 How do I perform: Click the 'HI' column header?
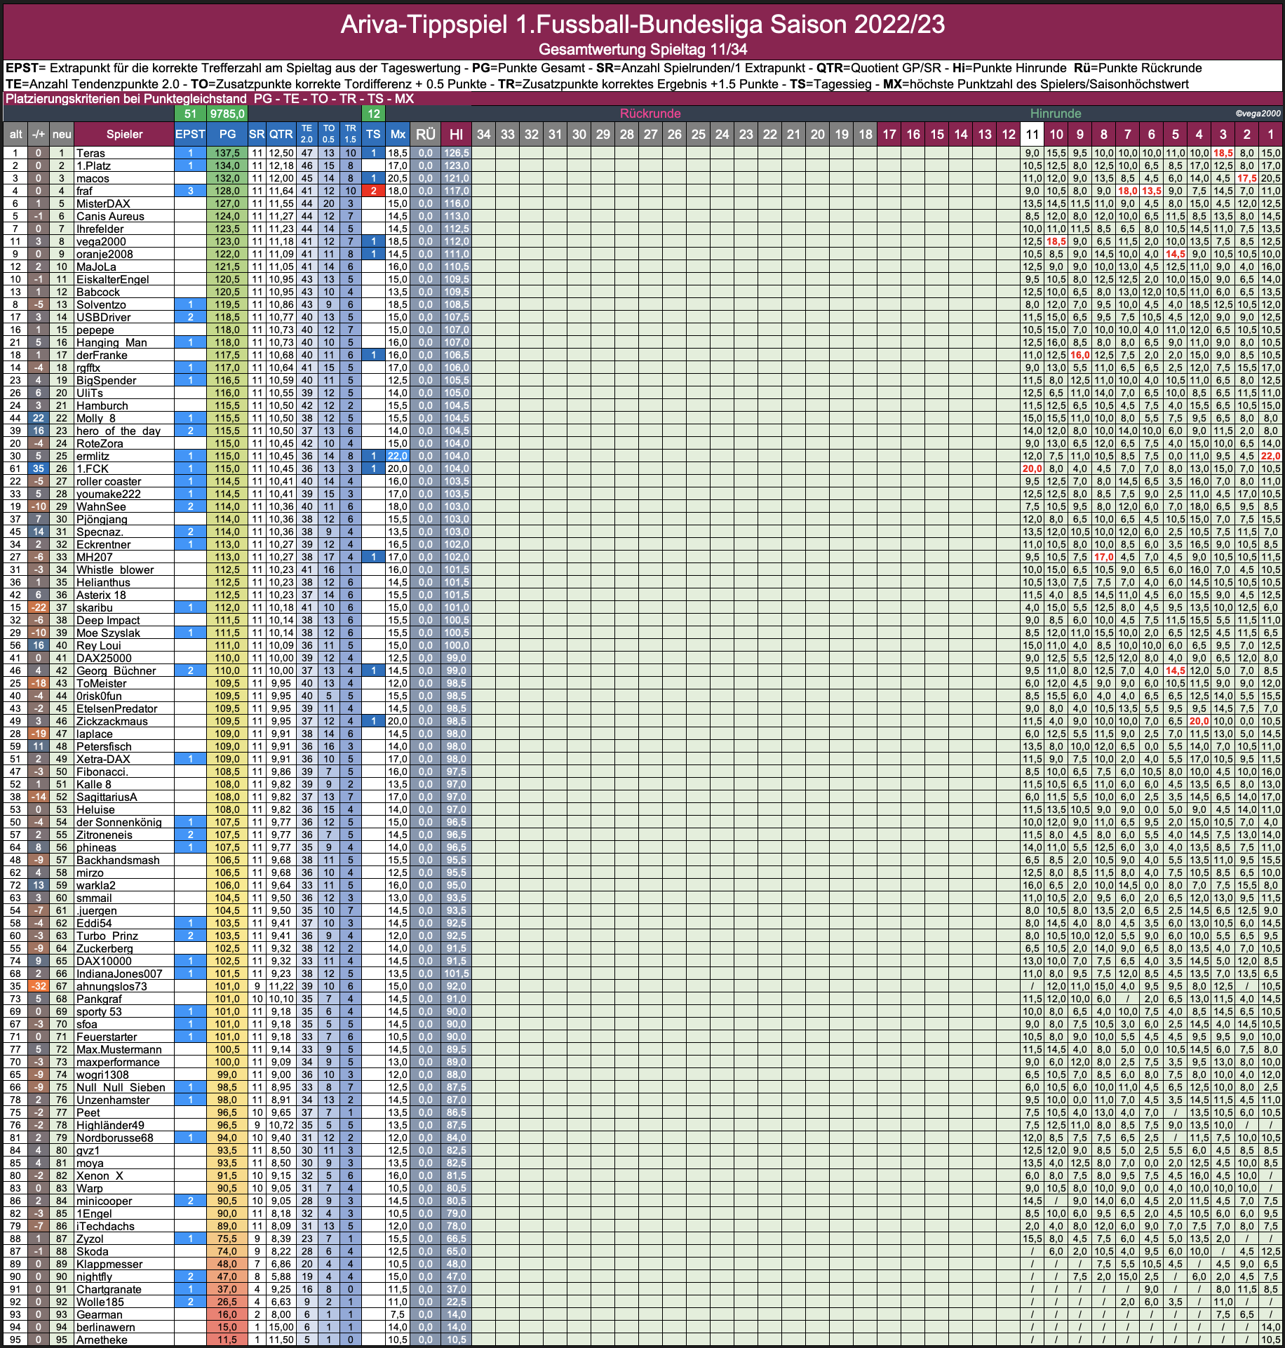[x=456, y=134]
